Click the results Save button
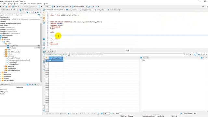208x117 pixels. (x=49, y=113)
